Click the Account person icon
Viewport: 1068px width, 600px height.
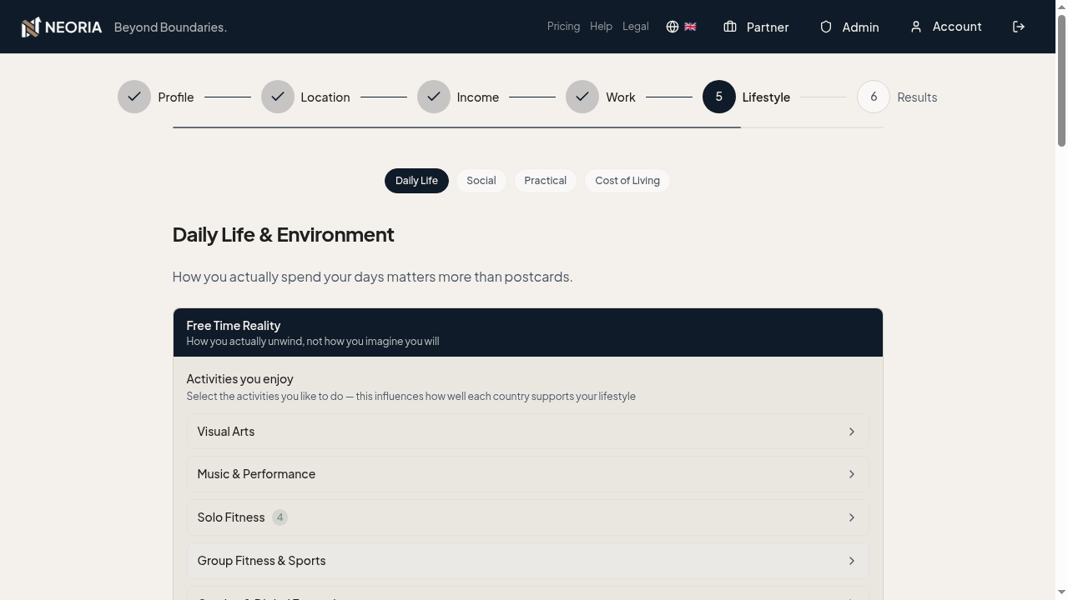(x=916, y=27)
